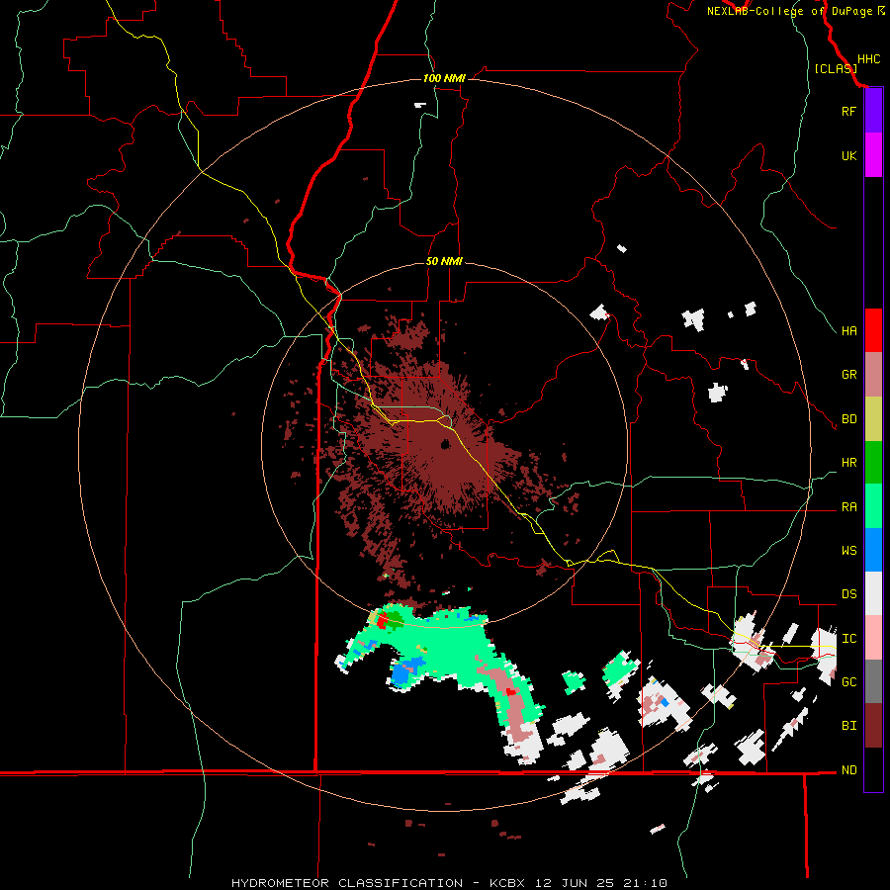Click the BI brown legend swatch
The image size is (890, 890).
click(873, 726)
